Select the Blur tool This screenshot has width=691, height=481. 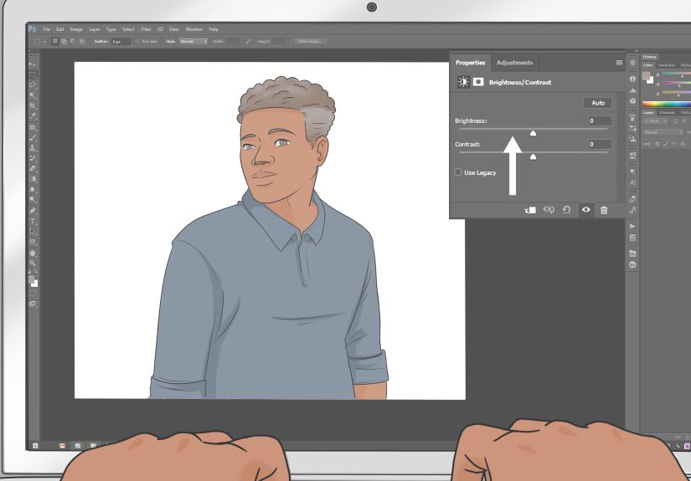33,189
